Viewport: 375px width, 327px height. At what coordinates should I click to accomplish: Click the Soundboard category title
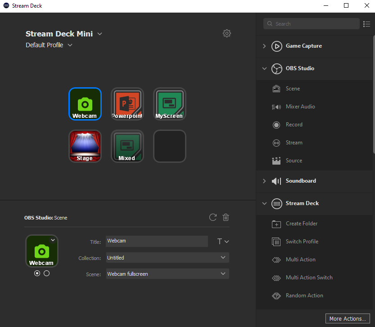click(x=301, y=181)
